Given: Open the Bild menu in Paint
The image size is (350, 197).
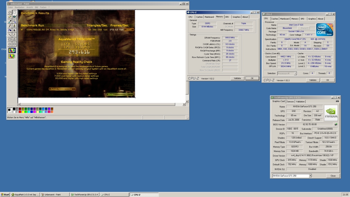Looking at the screenshot, I should (36, 7).
